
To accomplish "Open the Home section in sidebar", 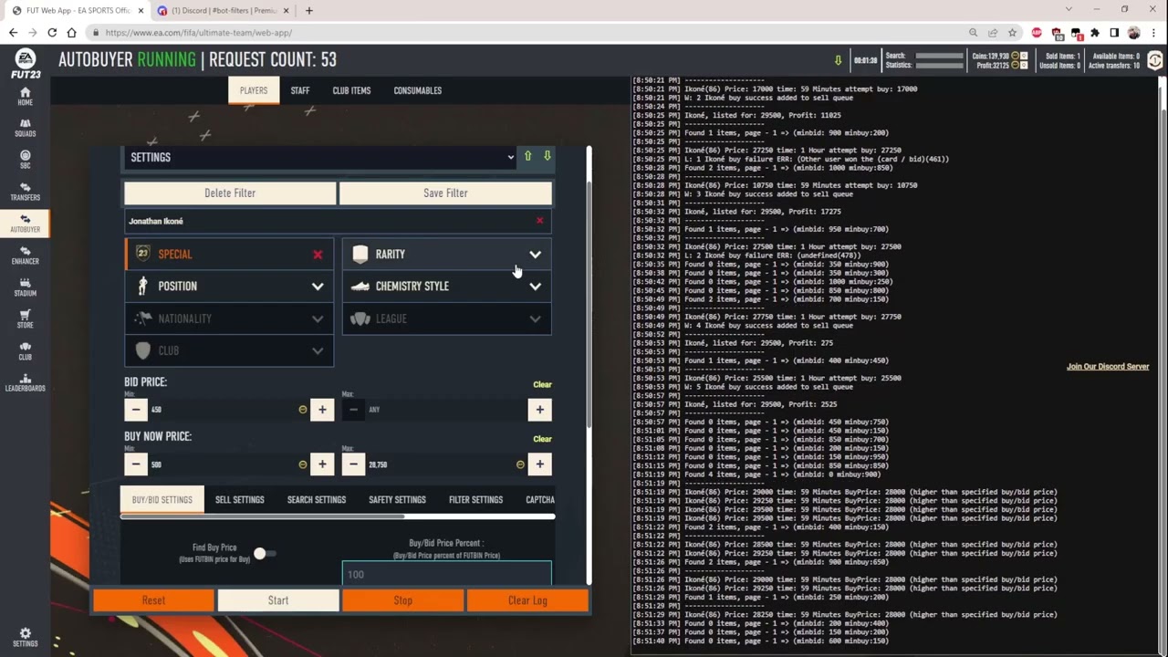I will click(25, 97).
